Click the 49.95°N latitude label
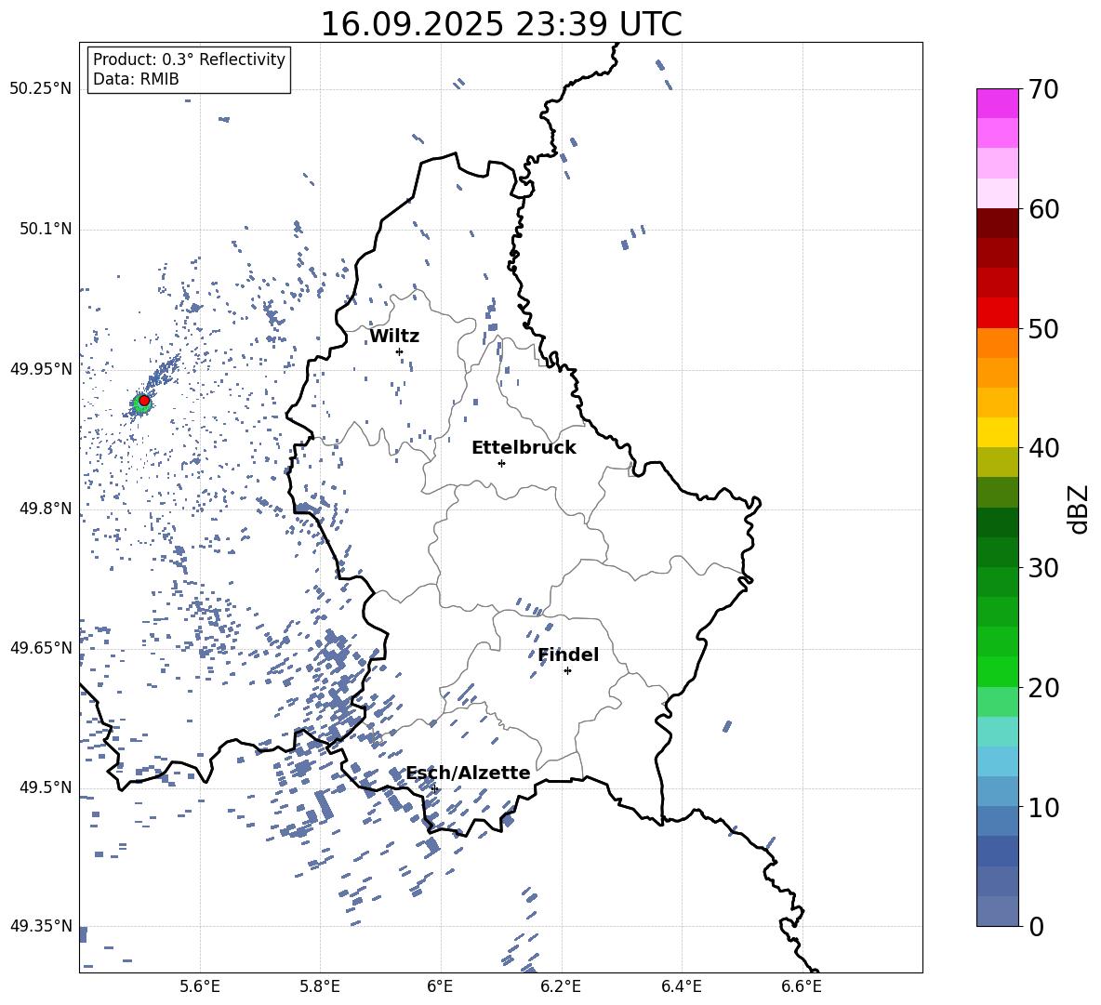The width and height of the screenshot is (1101, 1005). pos(41,369)
